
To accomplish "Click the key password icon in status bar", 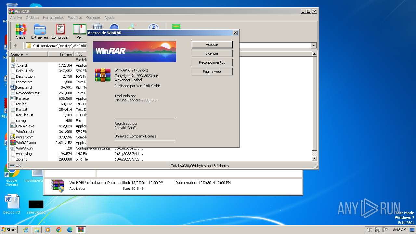I will point(19,166).
